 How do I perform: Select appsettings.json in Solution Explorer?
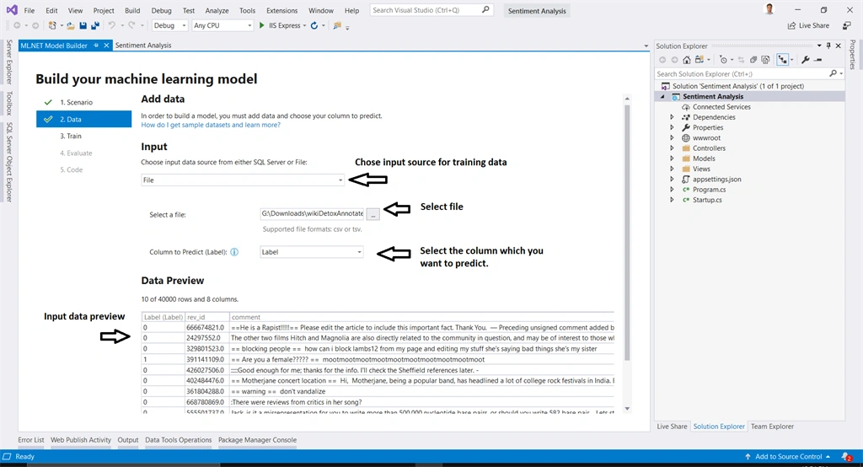(x=716, y=179)
